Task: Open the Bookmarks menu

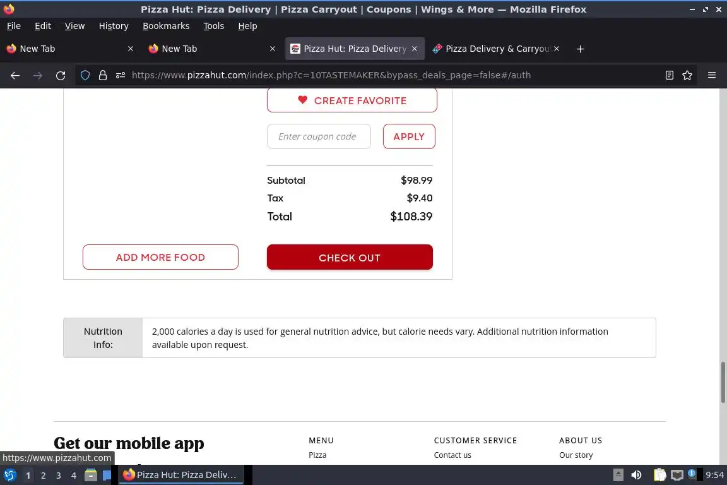Action: pyautogui.click(x=166, y=26)
